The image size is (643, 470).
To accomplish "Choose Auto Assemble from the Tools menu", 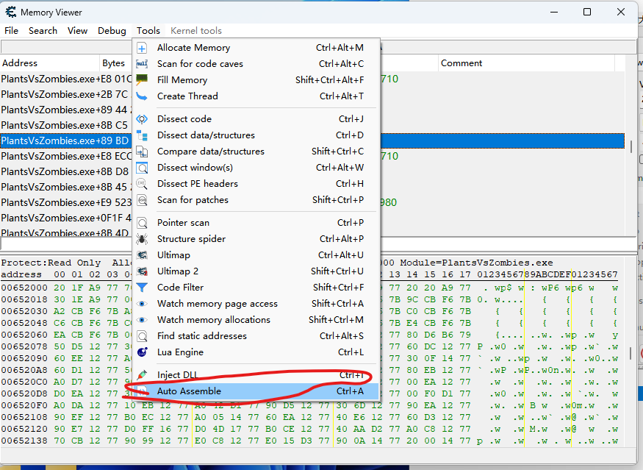I will tap(189, 391).
